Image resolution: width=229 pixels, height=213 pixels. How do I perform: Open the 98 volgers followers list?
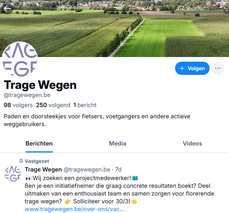point(18,105)
